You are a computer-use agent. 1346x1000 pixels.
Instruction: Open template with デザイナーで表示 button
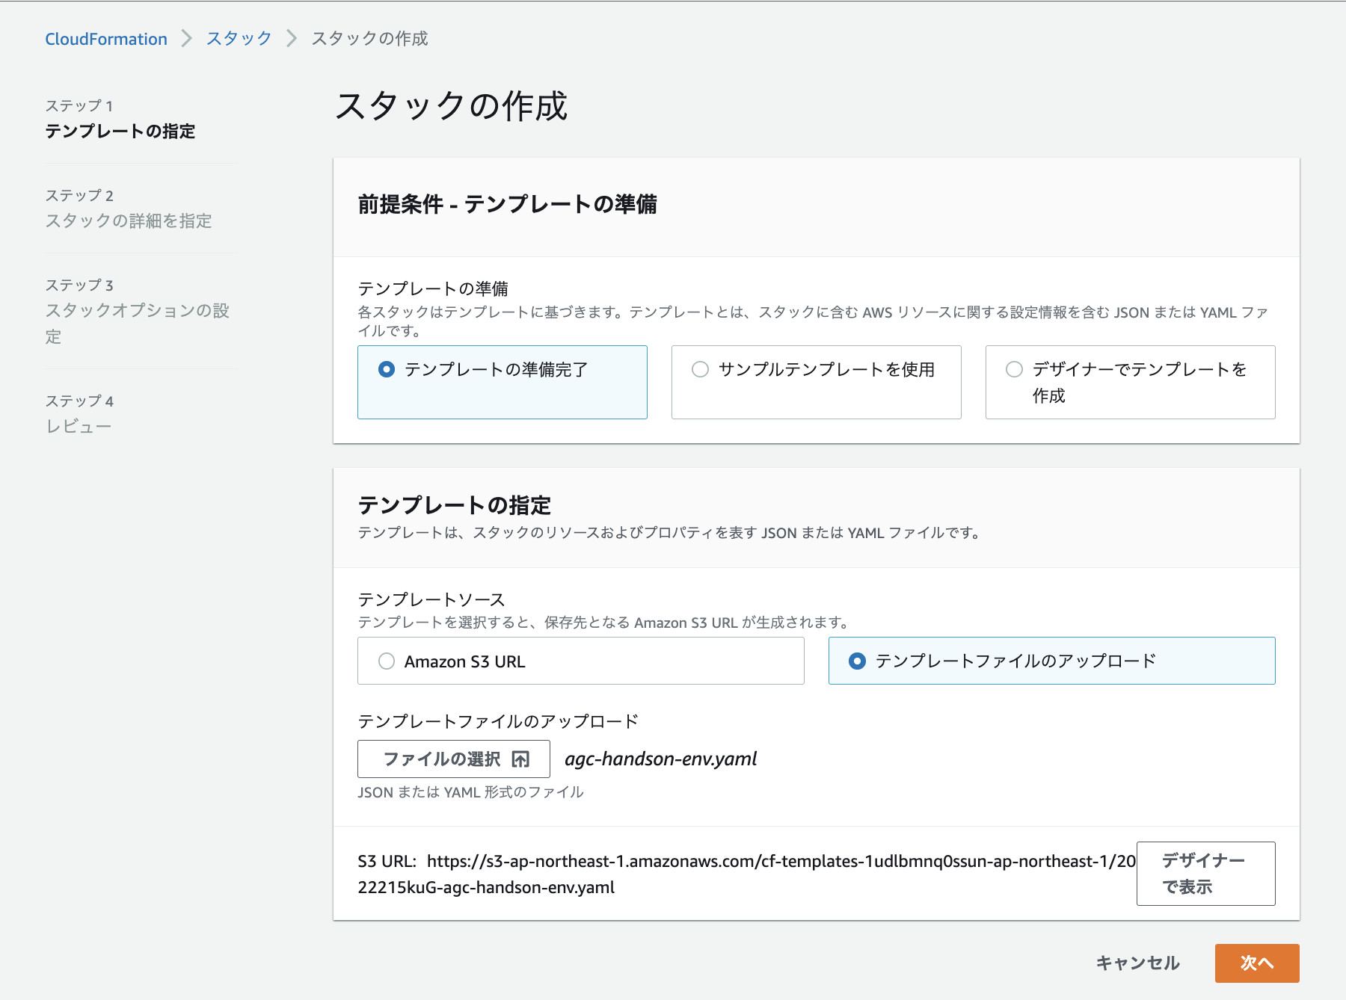coord(1206,874)
